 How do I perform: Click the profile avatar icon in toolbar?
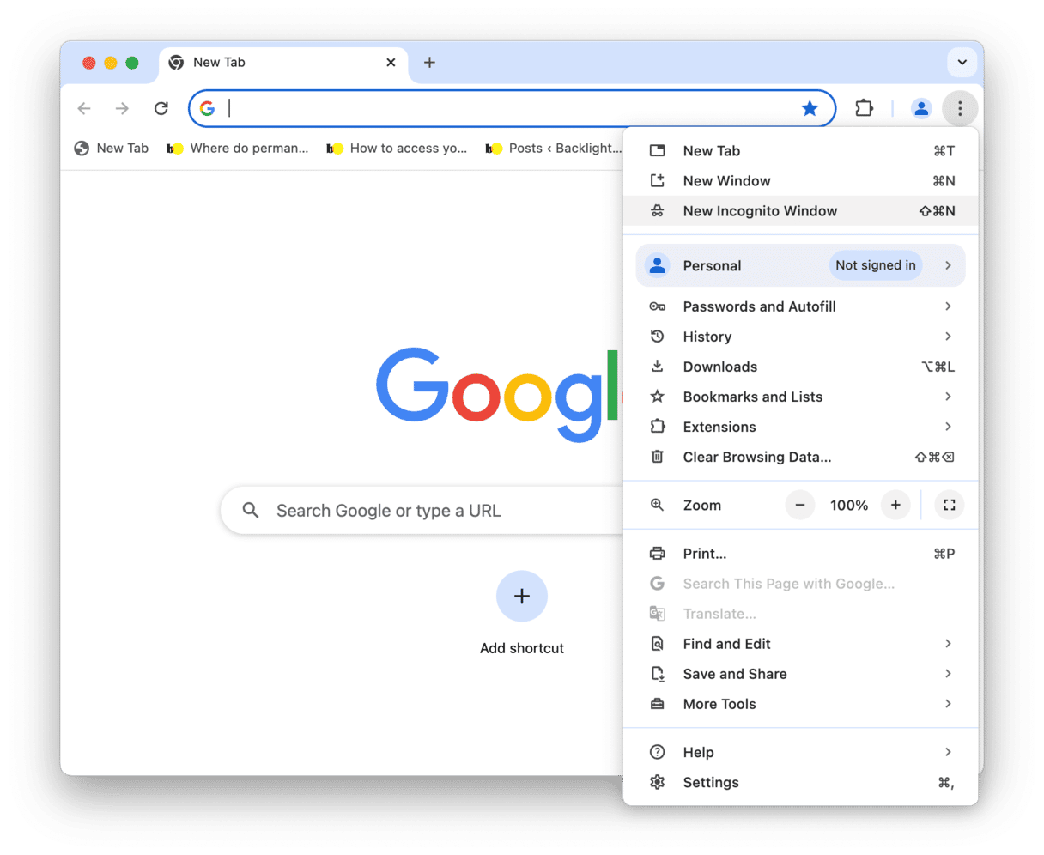tap(921, 108)
